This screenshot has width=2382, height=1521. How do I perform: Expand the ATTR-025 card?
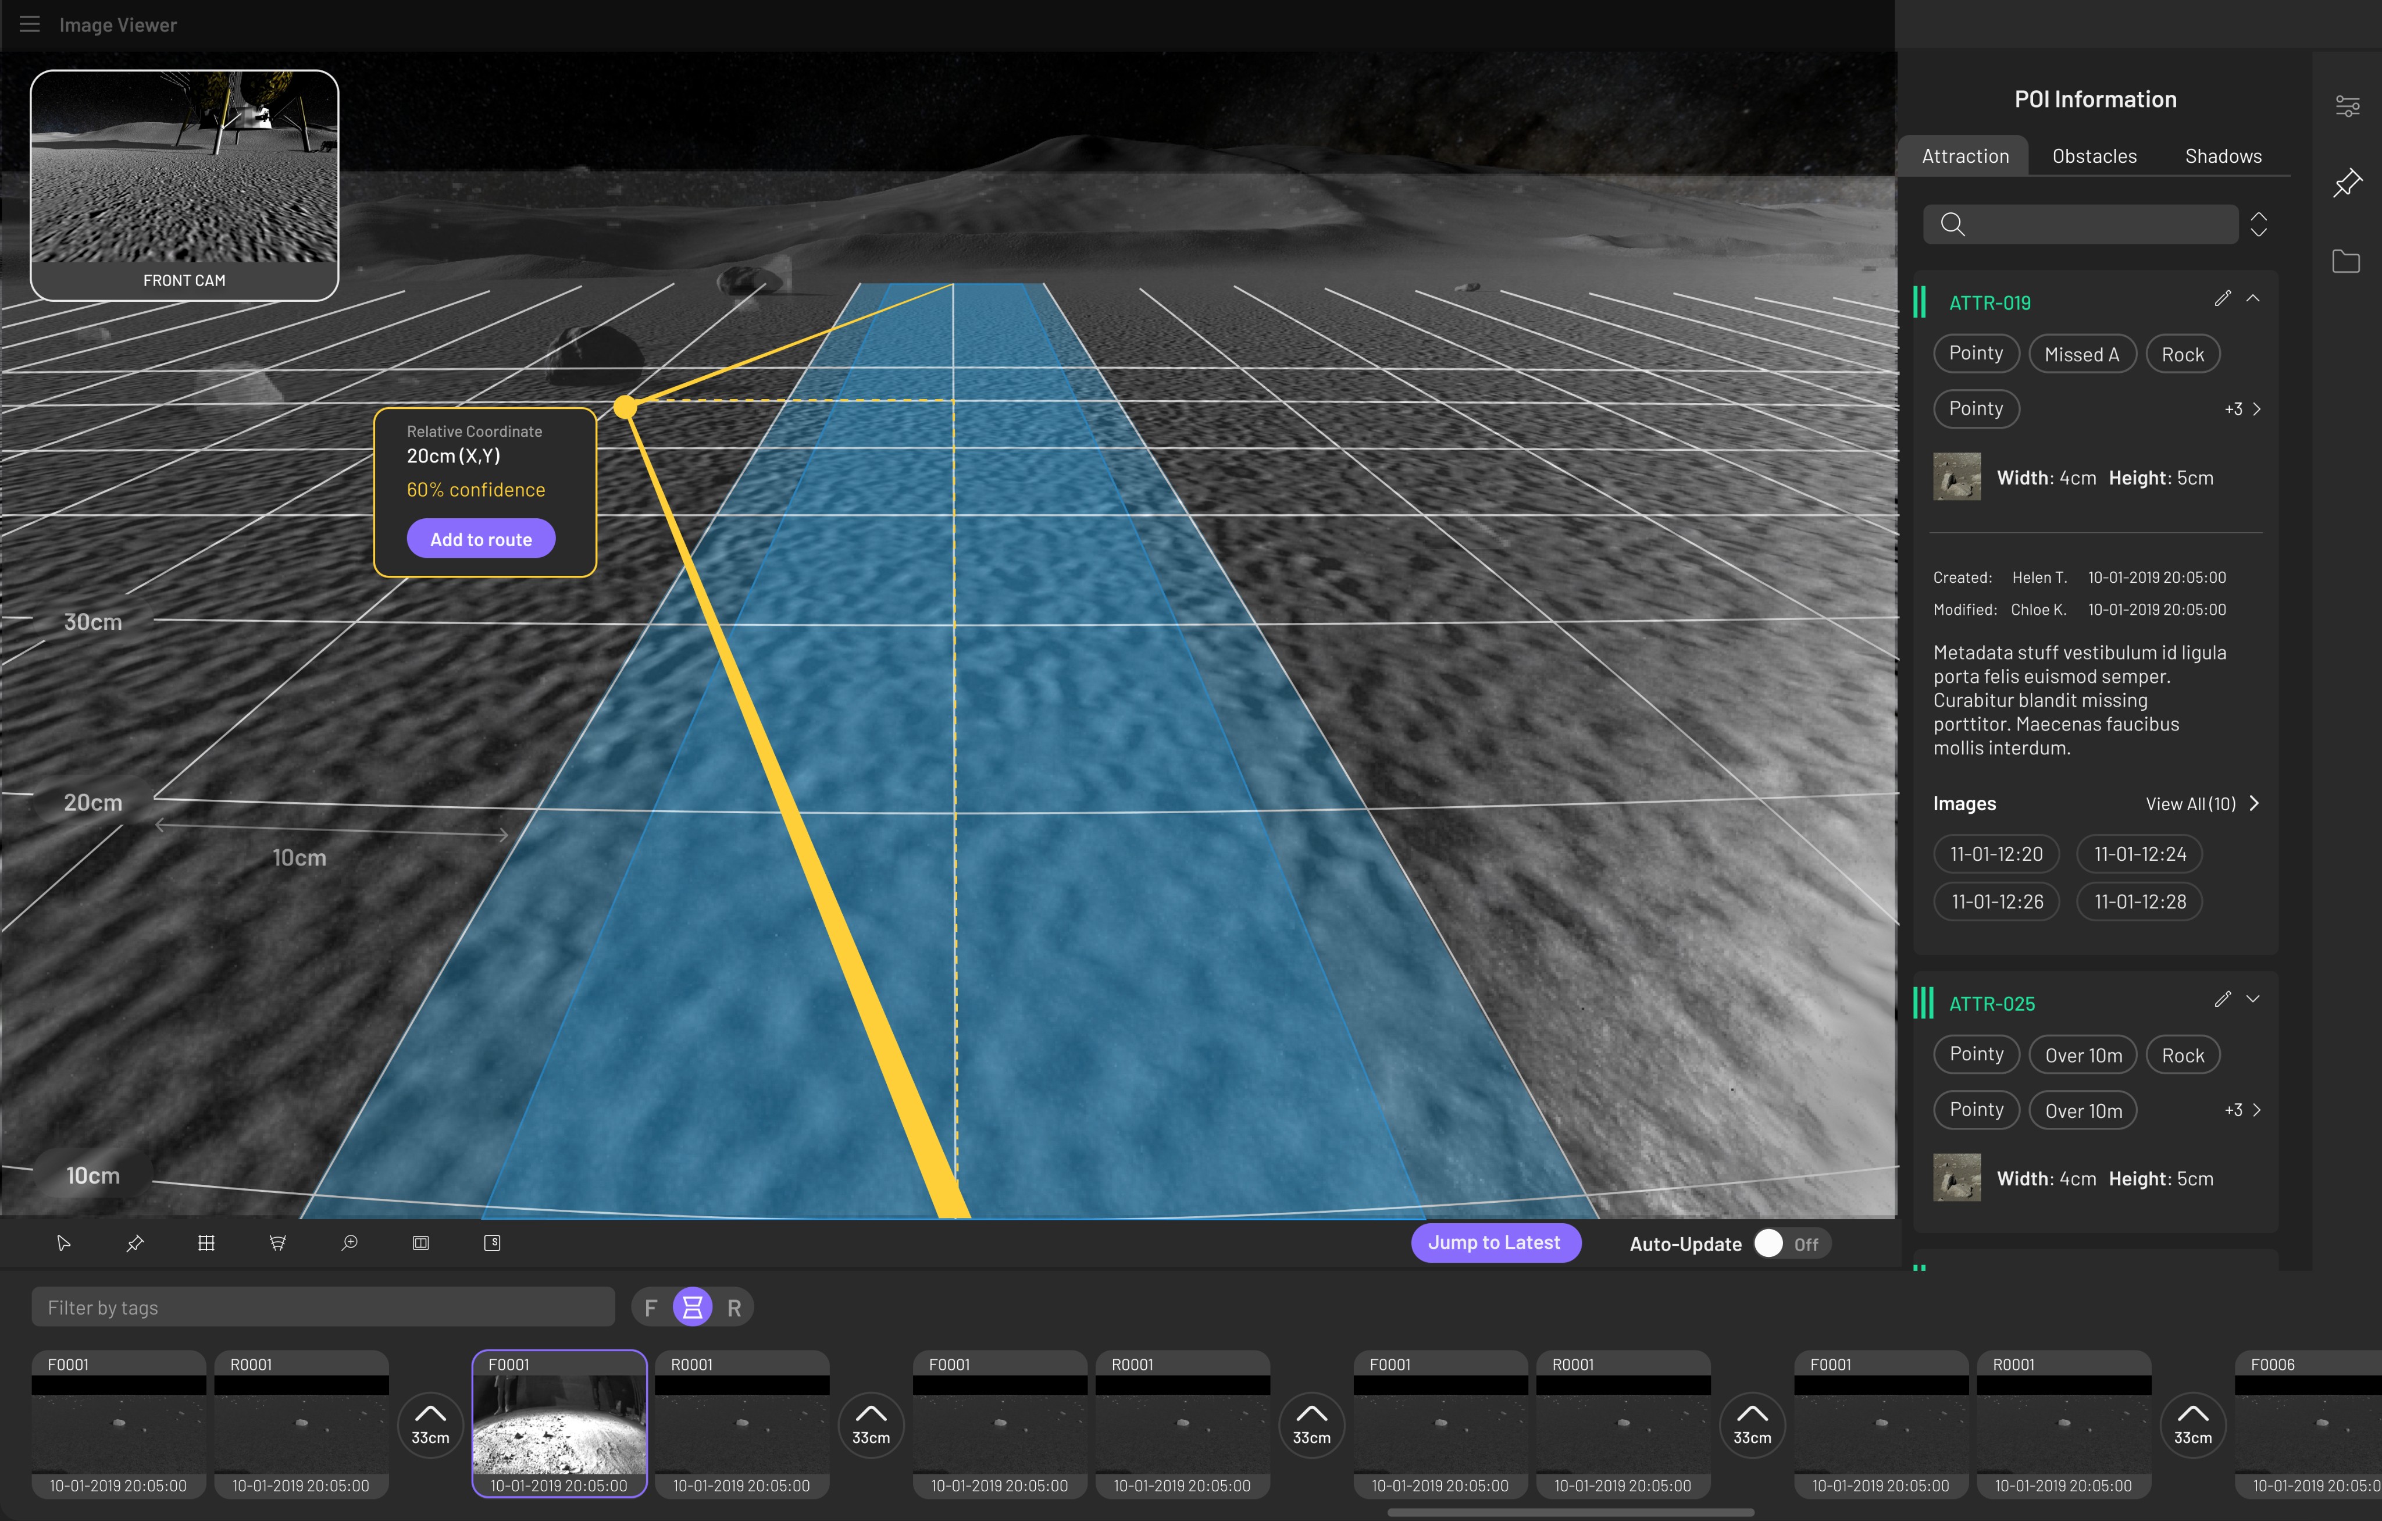pyautogui.click(x=2252, y=999)
